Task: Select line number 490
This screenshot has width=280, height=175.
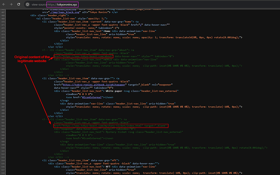Action: 3,85
